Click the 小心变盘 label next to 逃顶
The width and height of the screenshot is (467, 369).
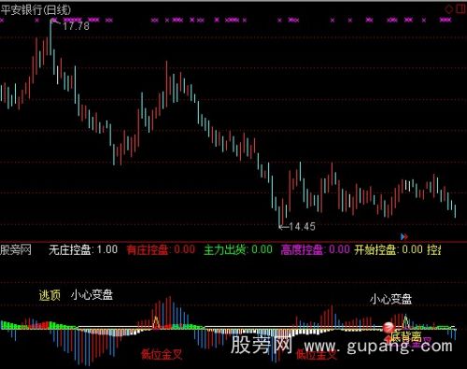point(92,294)
